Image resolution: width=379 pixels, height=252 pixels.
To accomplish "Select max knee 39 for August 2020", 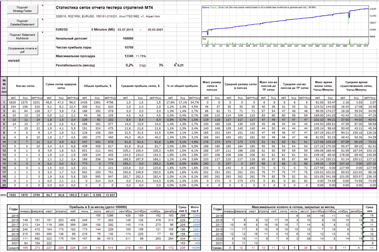I will pos(305,239).
